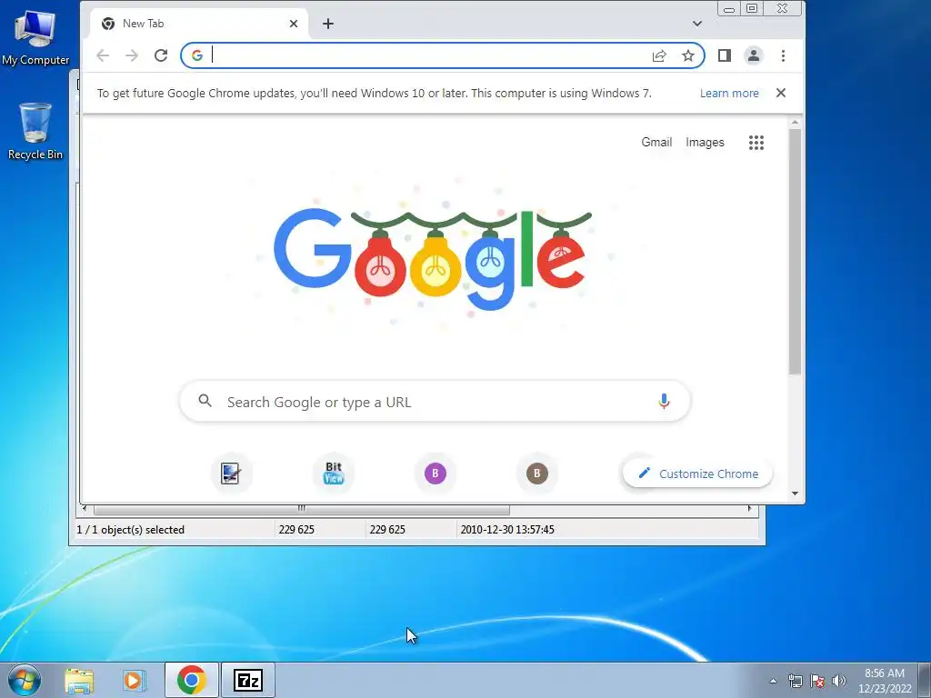The image size is (931, 698).
Task: Open the Recycle Bin desktop icon
Action: pos(35,131)
